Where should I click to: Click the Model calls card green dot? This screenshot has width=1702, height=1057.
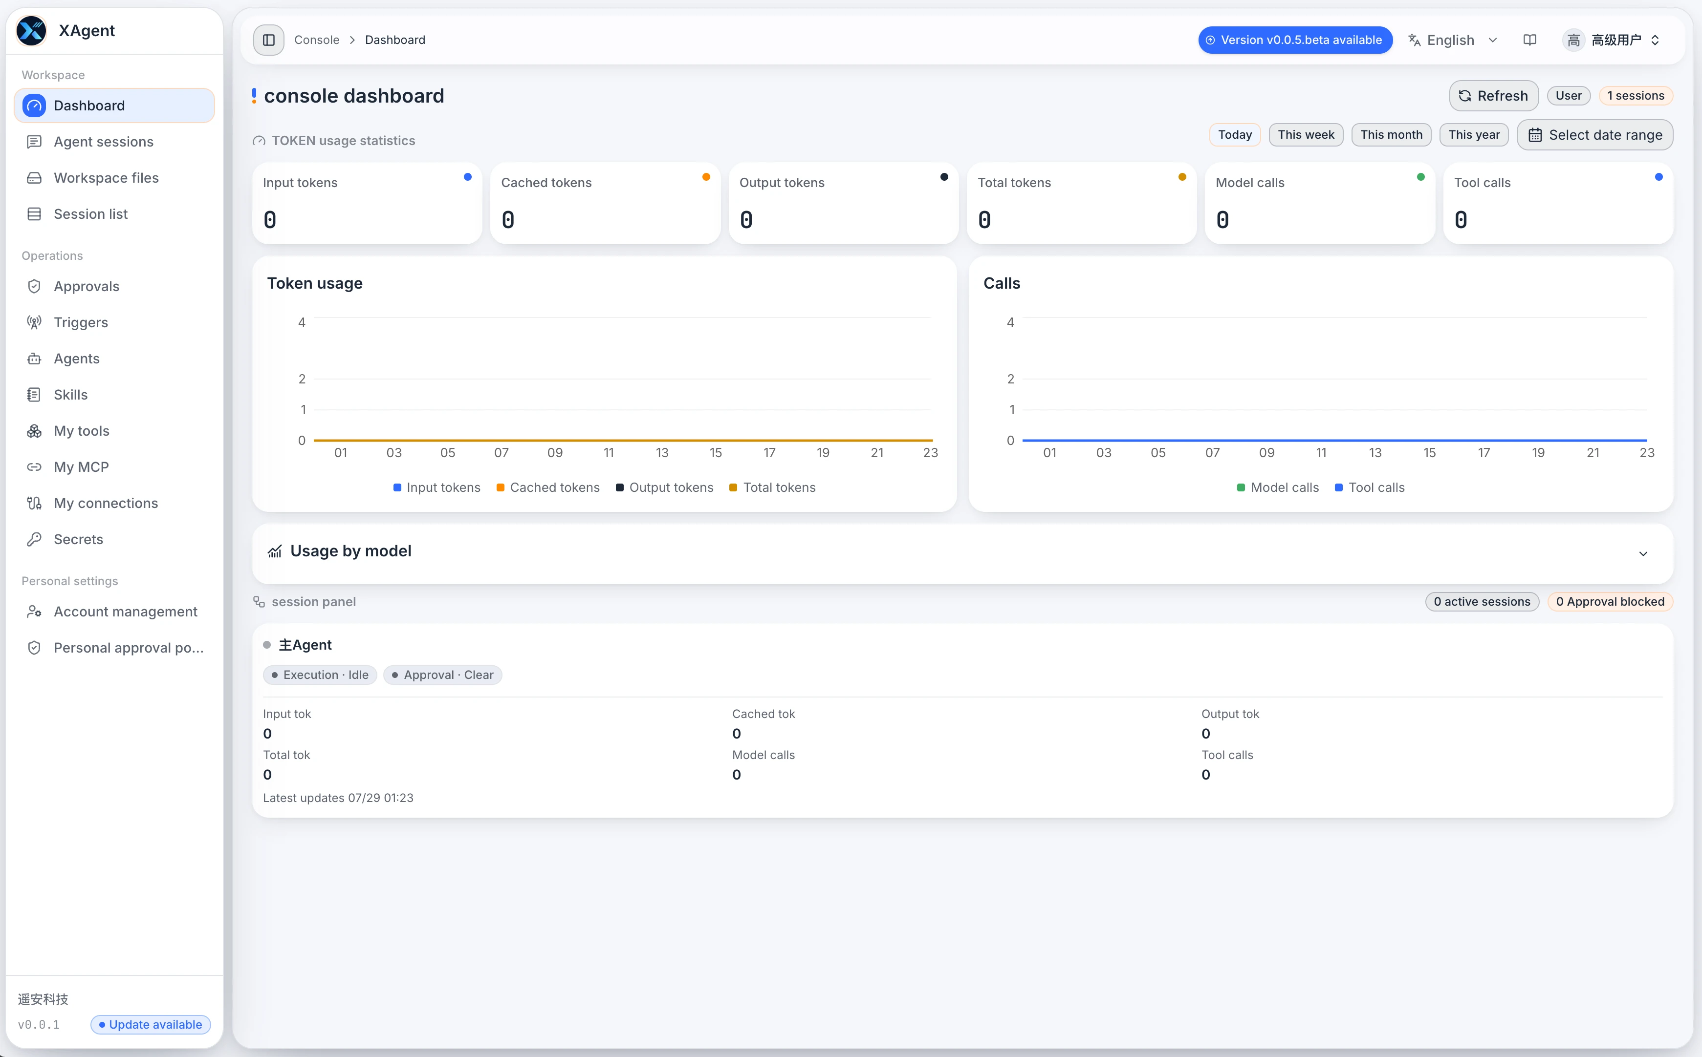click(1420, 178)
